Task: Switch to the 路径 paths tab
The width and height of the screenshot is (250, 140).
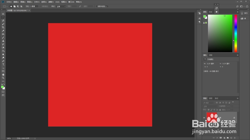Action: pyautogui.click(x=216, y=98)
